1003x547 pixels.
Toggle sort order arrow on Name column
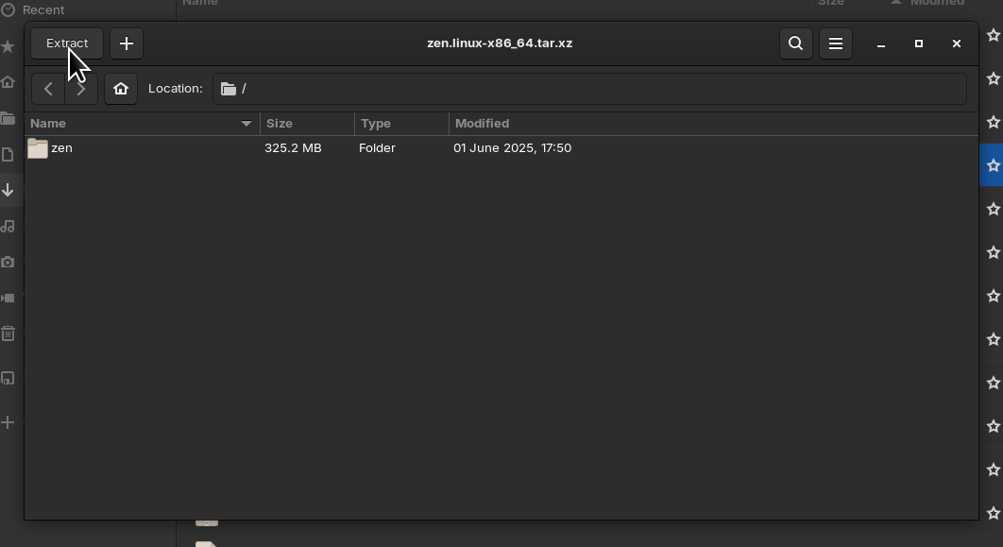[246, 124]
